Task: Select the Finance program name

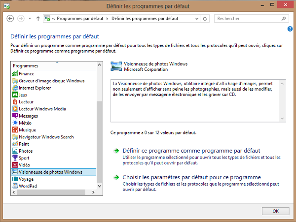Action: click(x=27, y=74)
